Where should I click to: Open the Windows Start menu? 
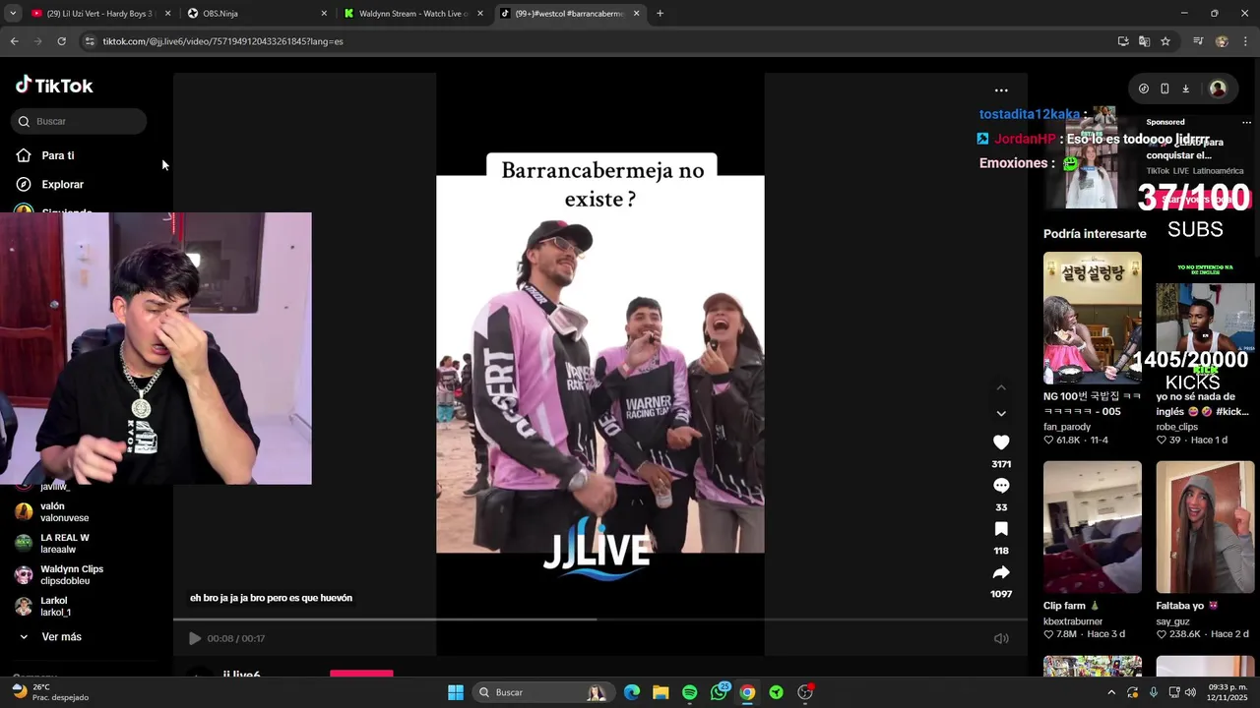pos(456,692)
